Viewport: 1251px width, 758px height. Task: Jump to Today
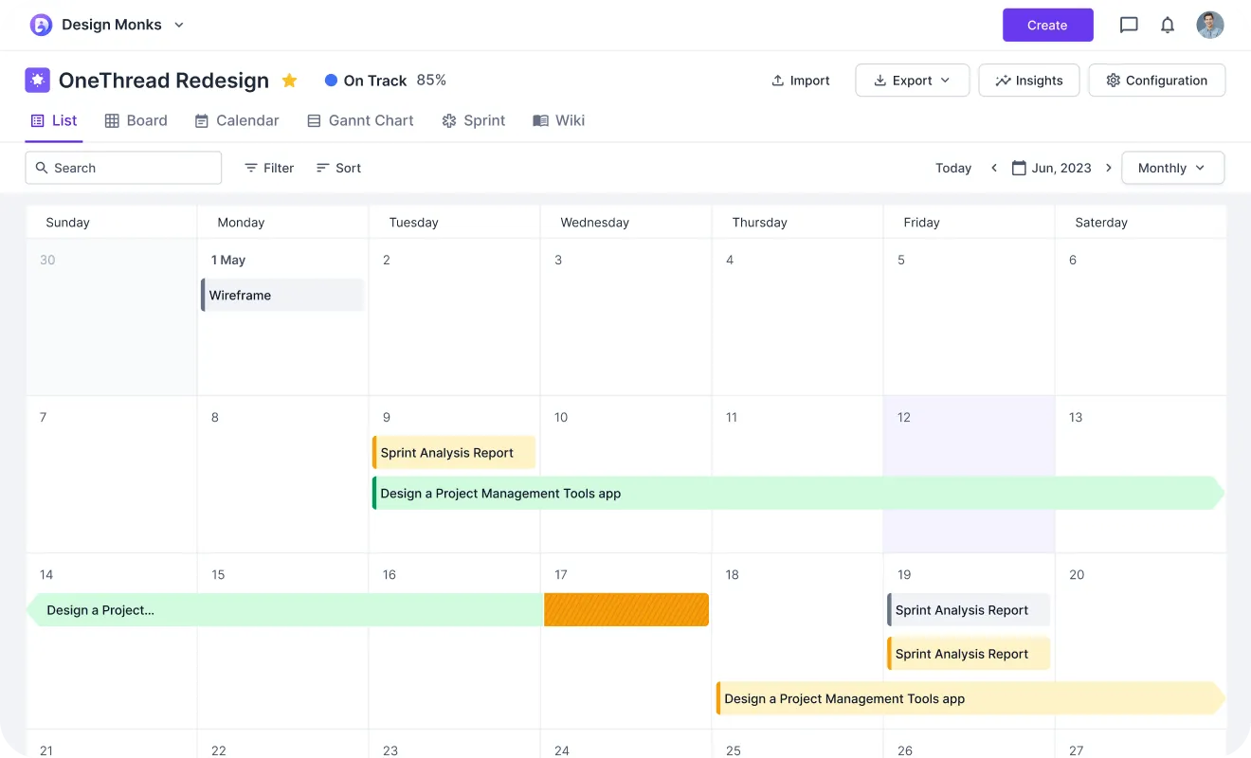coord(953,168)
